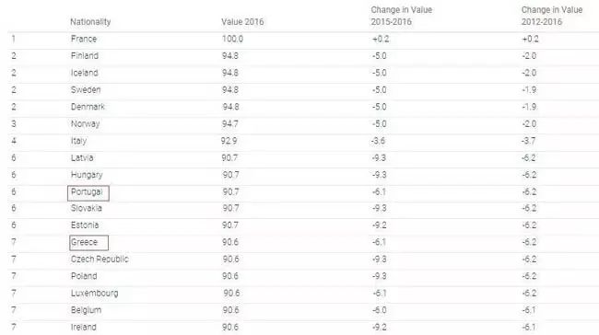Screen dimensions: 599x335
Task: Select the Denmark nationality cell
Action: tap(88, 107)
